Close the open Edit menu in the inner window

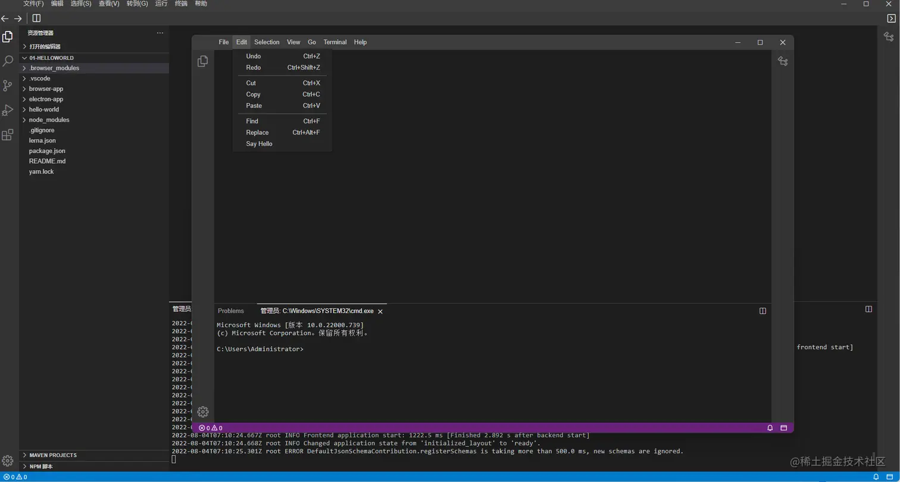click(x=241, y=42)
